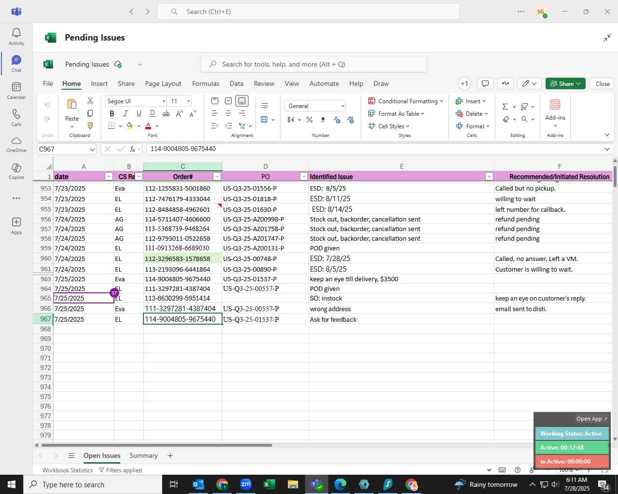Expand Conditional Formatting menu
The height and width of the screenshot is (494, 618).
[x=406, y=101]
